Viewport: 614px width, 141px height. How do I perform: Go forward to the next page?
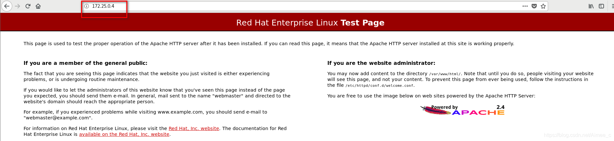pyautogui.click(x=17, y=6)
